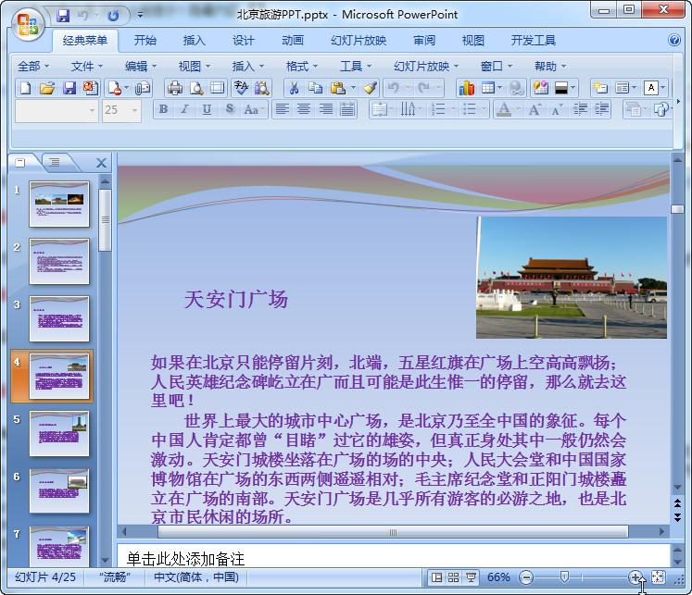Viewport: 692px width, 595px height.
Task: Expand the numbered list dropdown
Action: [453, 109]
